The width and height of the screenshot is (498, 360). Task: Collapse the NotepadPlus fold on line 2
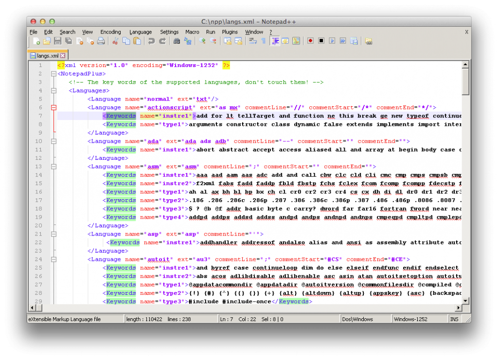(x=53, y=74)
